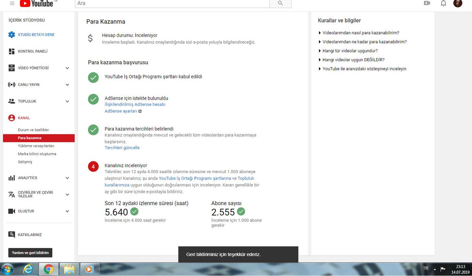Screen dimensions: 472x276
Task: Click the Topluluk people icon
Action: coord(12,101)
